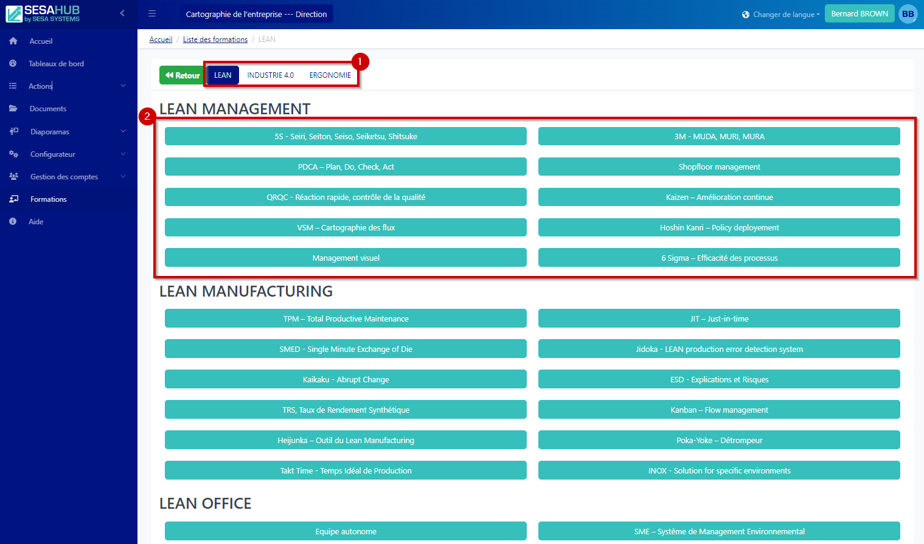Click the Formations training icon in sidebar
Image resolution: width=924 pixels, height=544 pixels.
pos(13,199)
